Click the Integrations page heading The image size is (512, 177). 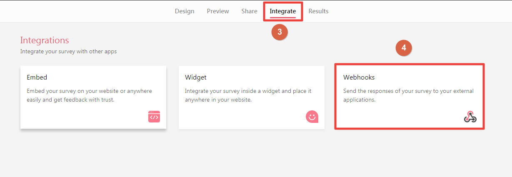(x=45, y=40)
